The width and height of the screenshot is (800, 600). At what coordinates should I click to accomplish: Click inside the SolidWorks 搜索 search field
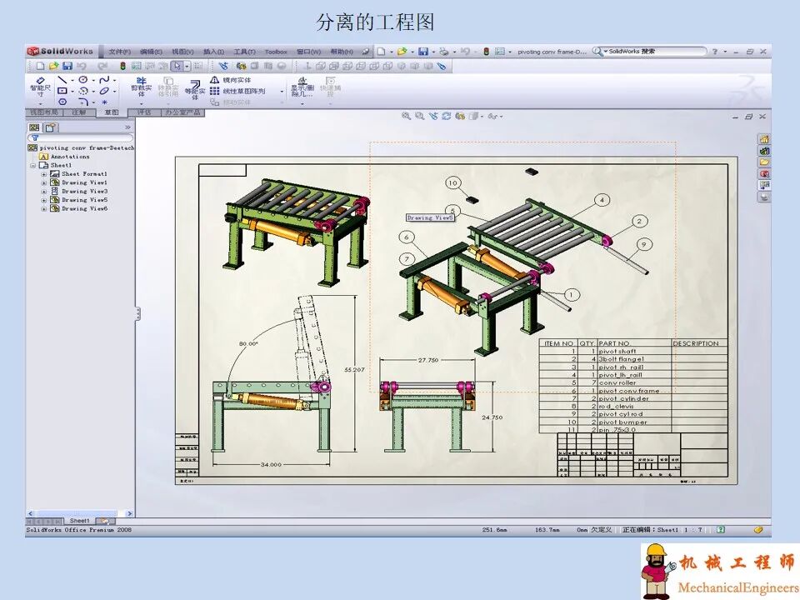click(x=658, y=51)
